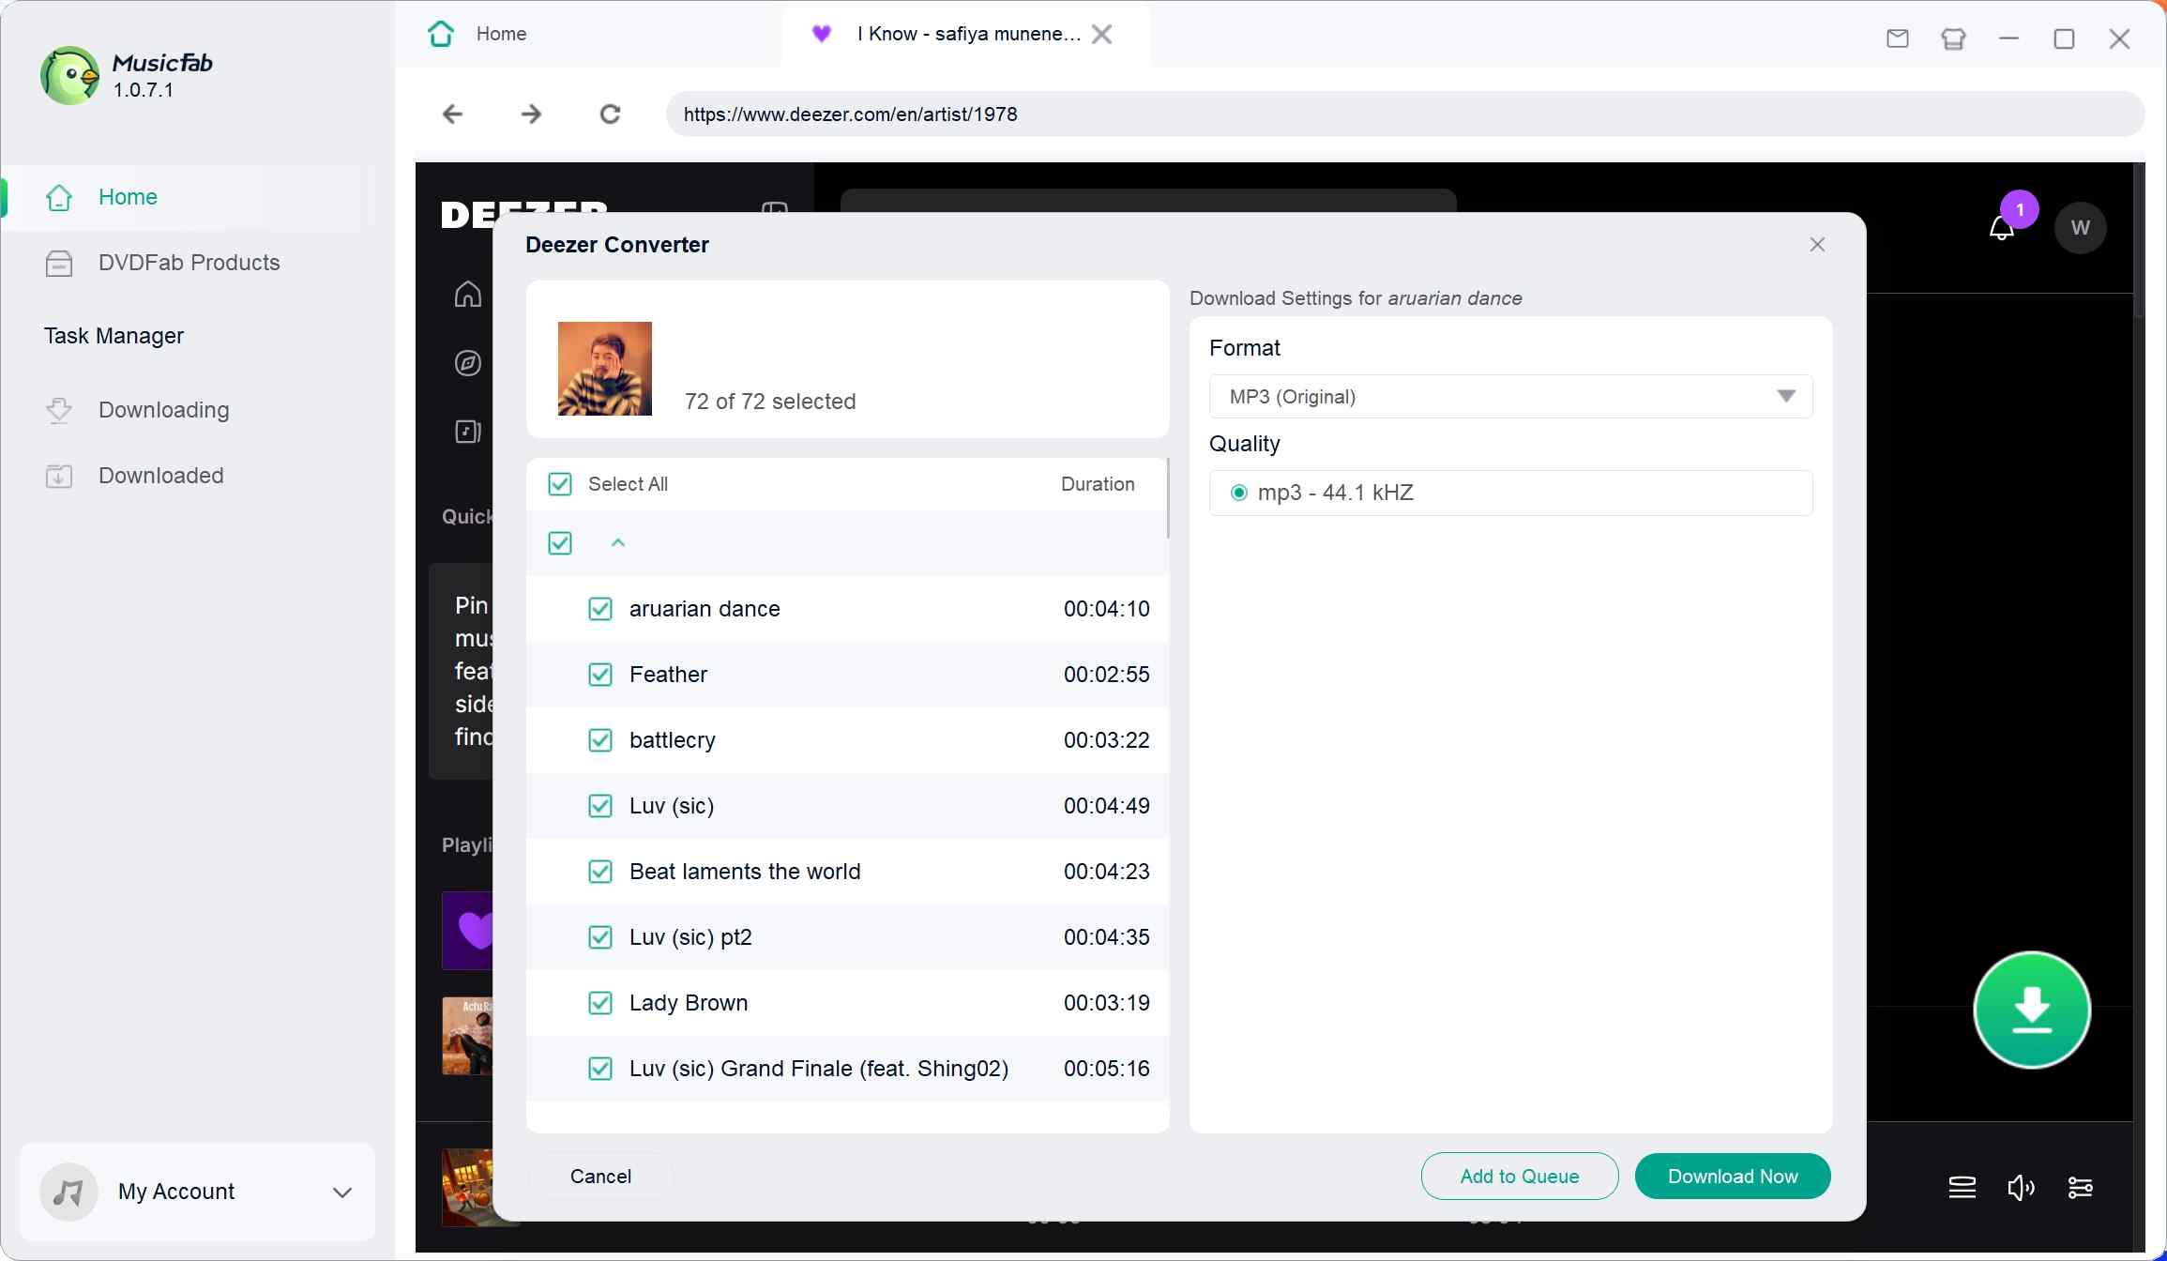Open Deezer Home icon in sidebar

pos(468,295)
